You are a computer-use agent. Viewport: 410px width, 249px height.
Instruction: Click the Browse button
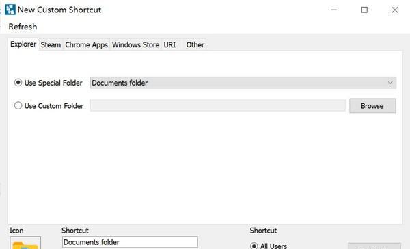pos(372,106)
